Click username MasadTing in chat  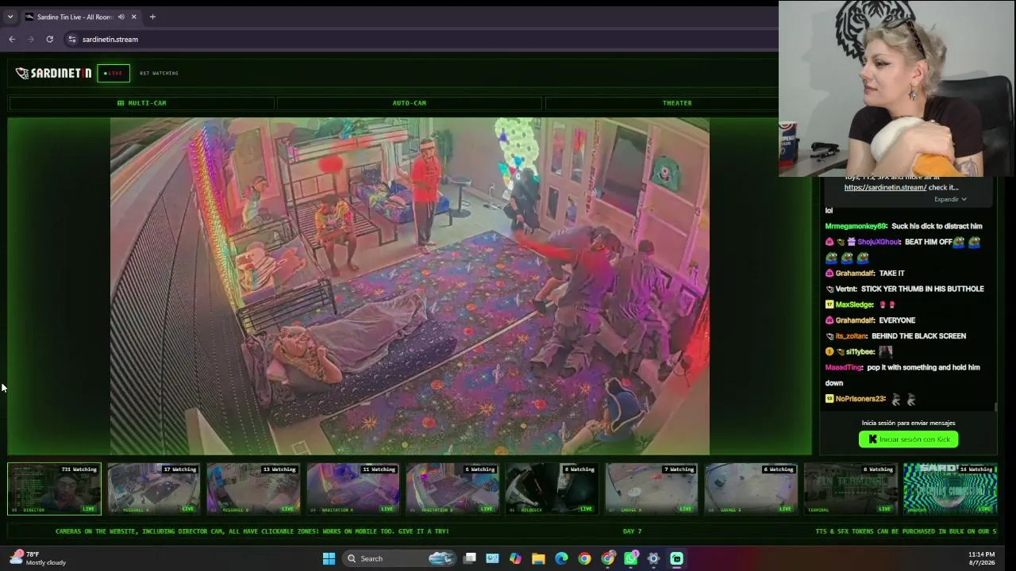click(844, 367)
